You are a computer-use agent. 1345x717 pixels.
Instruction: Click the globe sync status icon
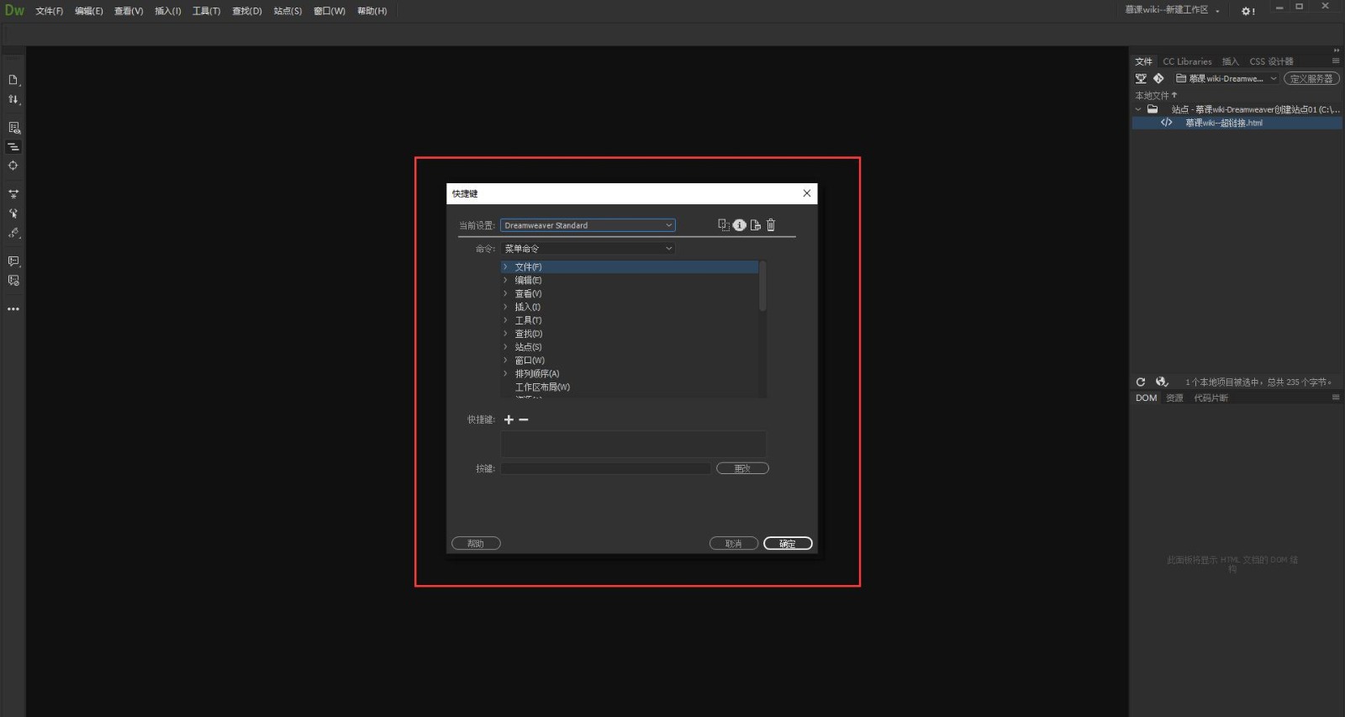(x=1162, y=382)
